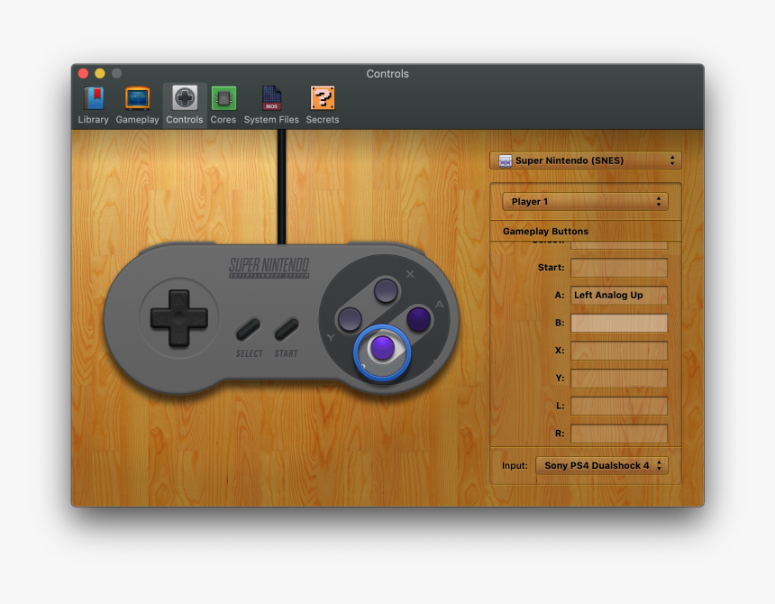The width and height of the screenshot is (775, 604).
Task: Click the L button mapping field
Action: 619,407
